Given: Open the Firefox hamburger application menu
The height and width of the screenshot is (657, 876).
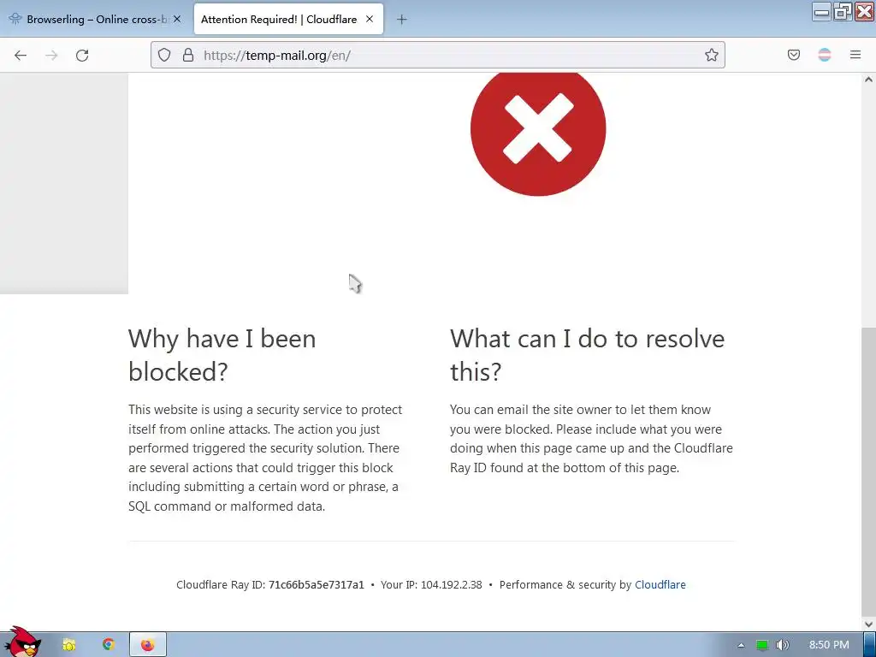Looking at the screenshot, I should (855, 55).
